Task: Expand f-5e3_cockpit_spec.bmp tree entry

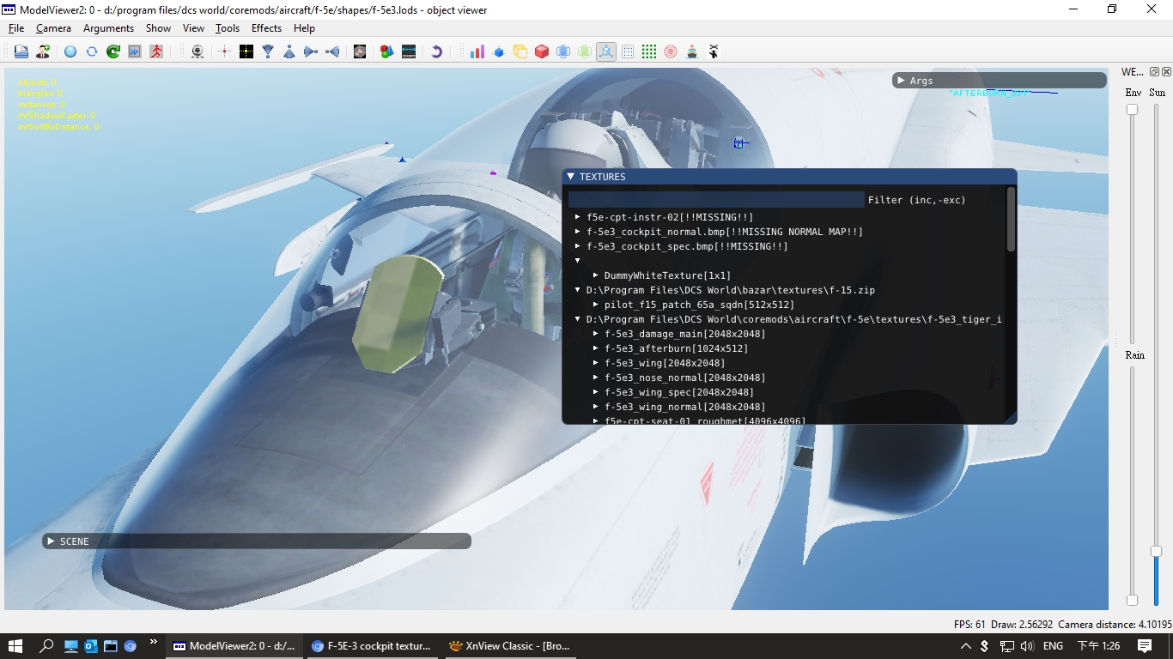Action: tap(578, 246)
